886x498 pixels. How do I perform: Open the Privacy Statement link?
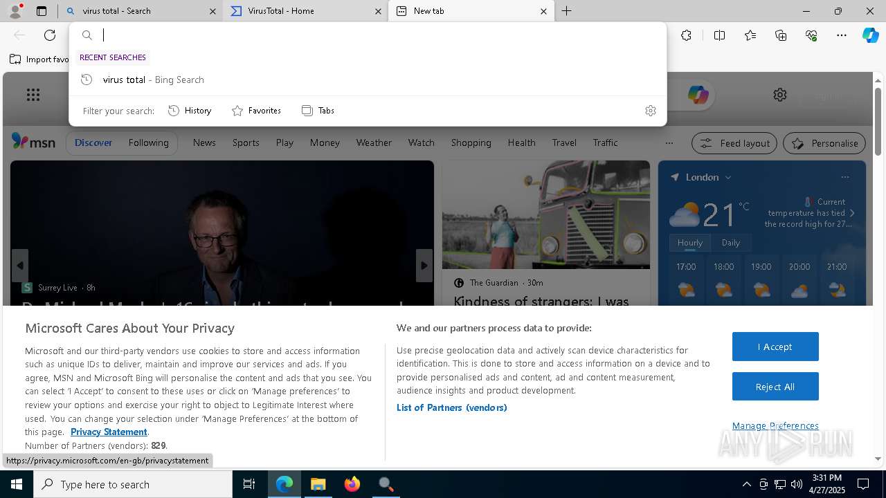tap(109, 432)
